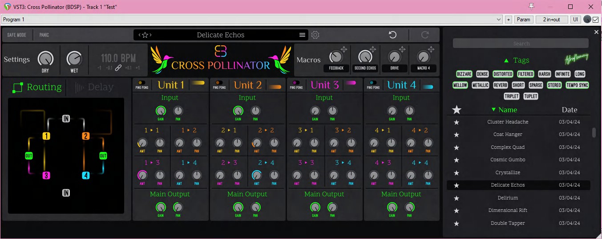Toggle the BIZZARE tag filter
The width and height of the screenshot is (602, 239).
coord(464,74)
